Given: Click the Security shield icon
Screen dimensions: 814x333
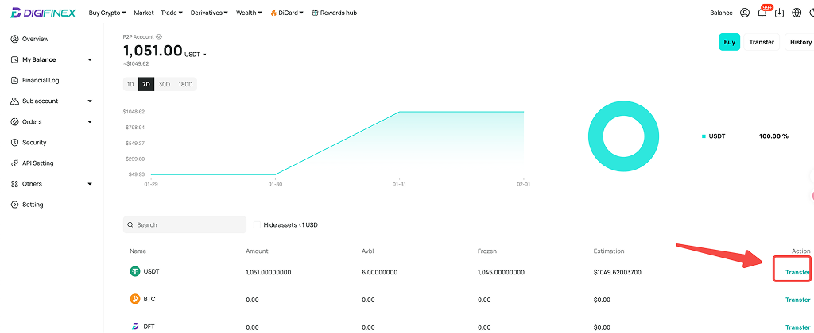Looking at the screenshot, I should (x=14, y=143).
